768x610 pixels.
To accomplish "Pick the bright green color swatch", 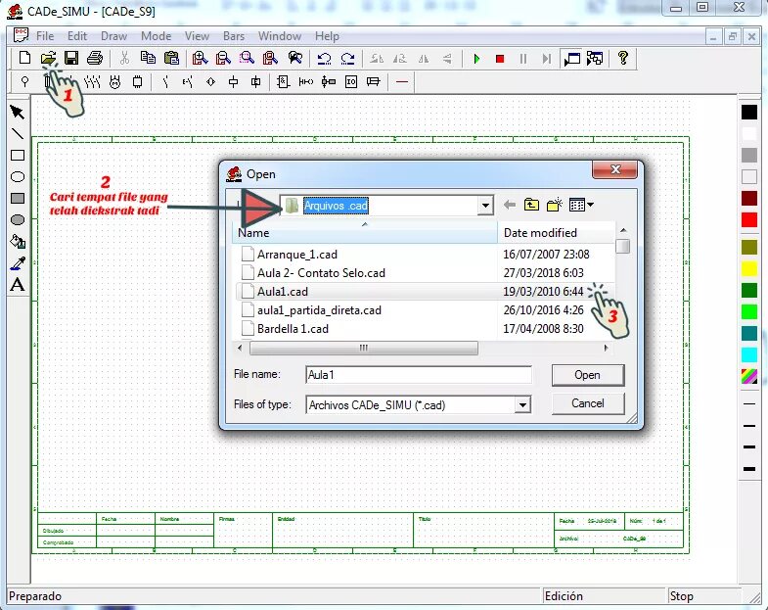I will point(748,312).
